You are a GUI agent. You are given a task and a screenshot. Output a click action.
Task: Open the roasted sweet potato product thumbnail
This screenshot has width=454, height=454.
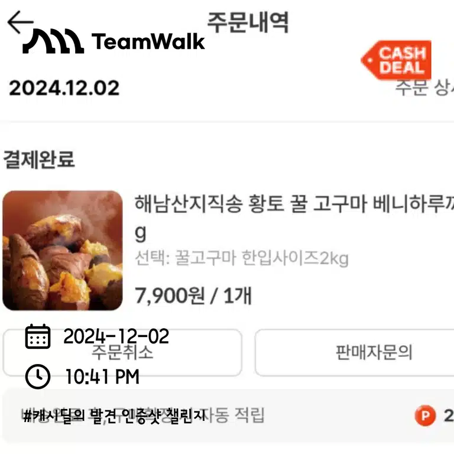[63, 251]
